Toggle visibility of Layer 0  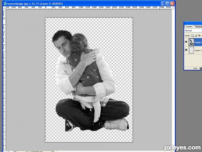[x=186, y=42]
